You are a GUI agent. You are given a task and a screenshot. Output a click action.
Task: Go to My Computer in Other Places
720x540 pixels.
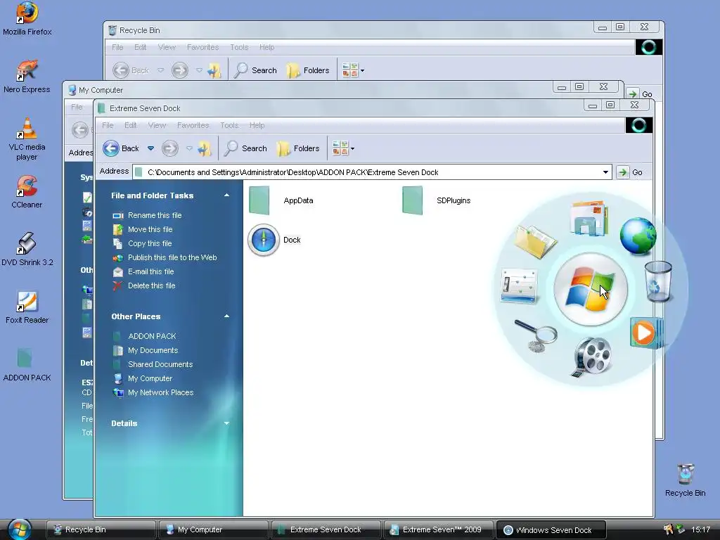(x=142, y=378)
